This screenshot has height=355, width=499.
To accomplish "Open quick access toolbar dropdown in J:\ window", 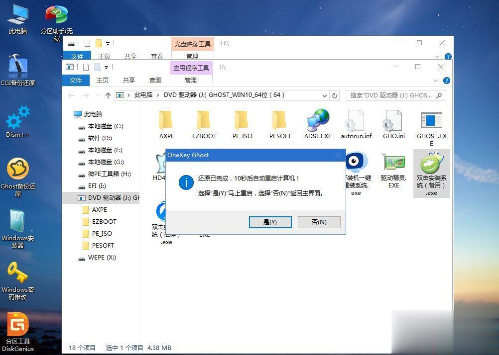I will coord(106,68).
